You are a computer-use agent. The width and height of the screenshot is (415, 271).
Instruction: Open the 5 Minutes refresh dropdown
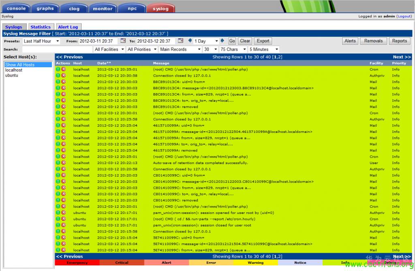263,49
